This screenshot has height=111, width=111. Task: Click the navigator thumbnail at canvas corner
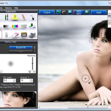pyautogui.click(x=109, y=19)
